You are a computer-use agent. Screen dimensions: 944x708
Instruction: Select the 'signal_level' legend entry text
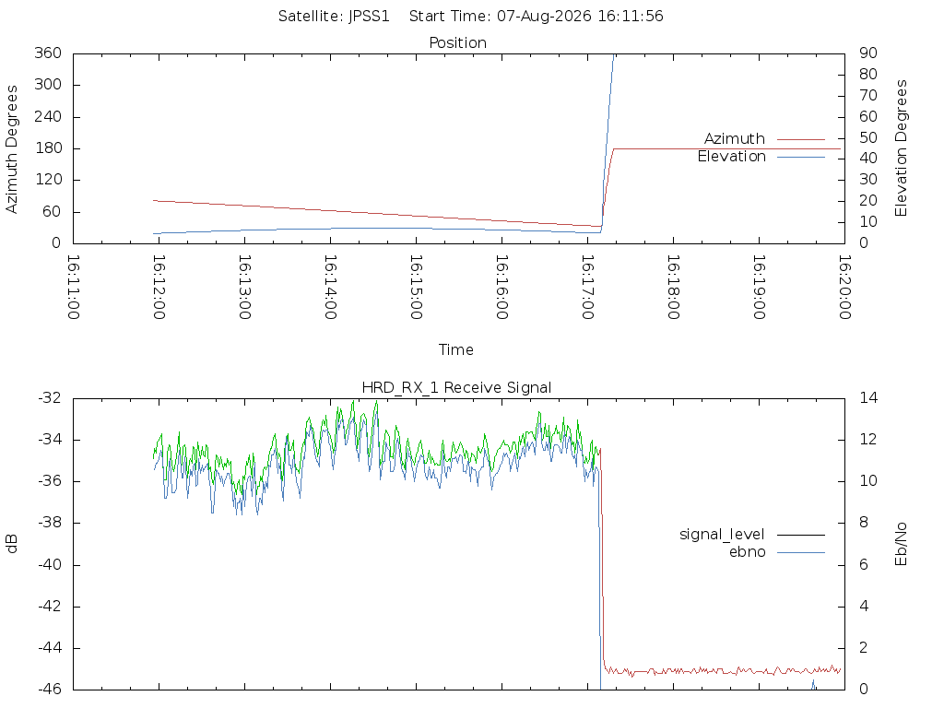point(722,535)
